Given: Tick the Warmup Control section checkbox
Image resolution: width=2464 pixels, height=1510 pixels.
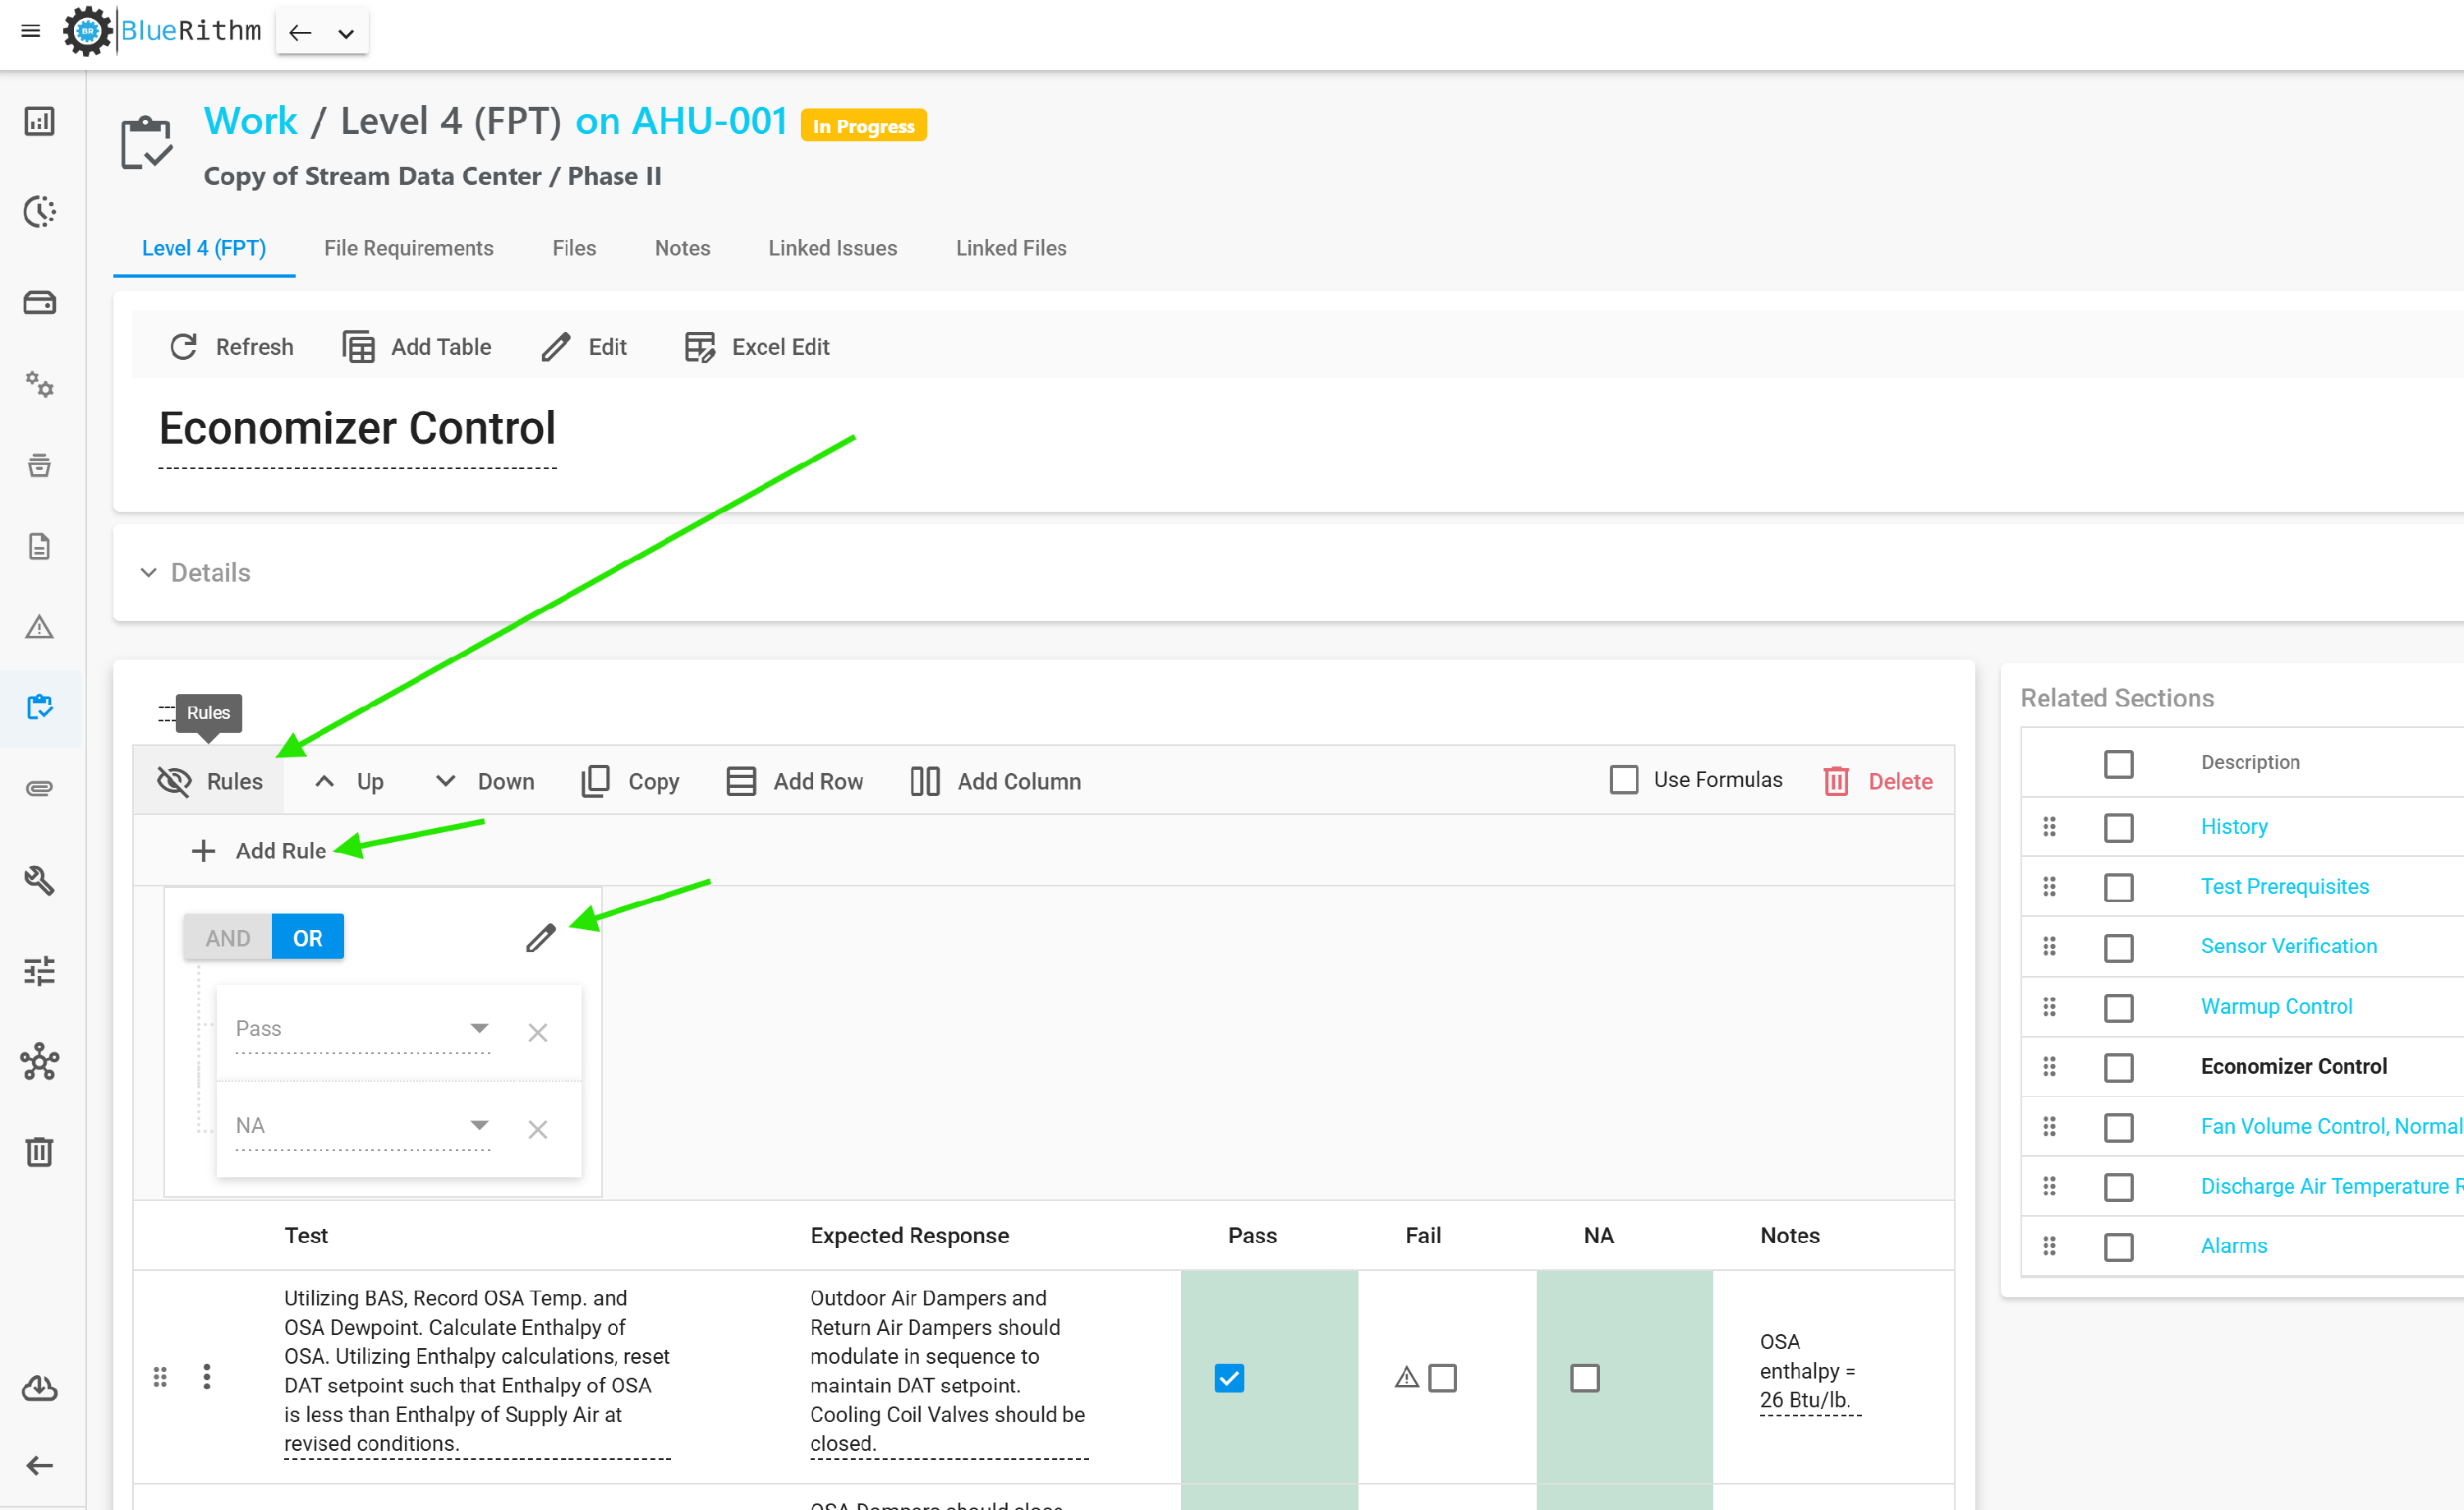Looking at the screenshot, I should point(2118,1007).
